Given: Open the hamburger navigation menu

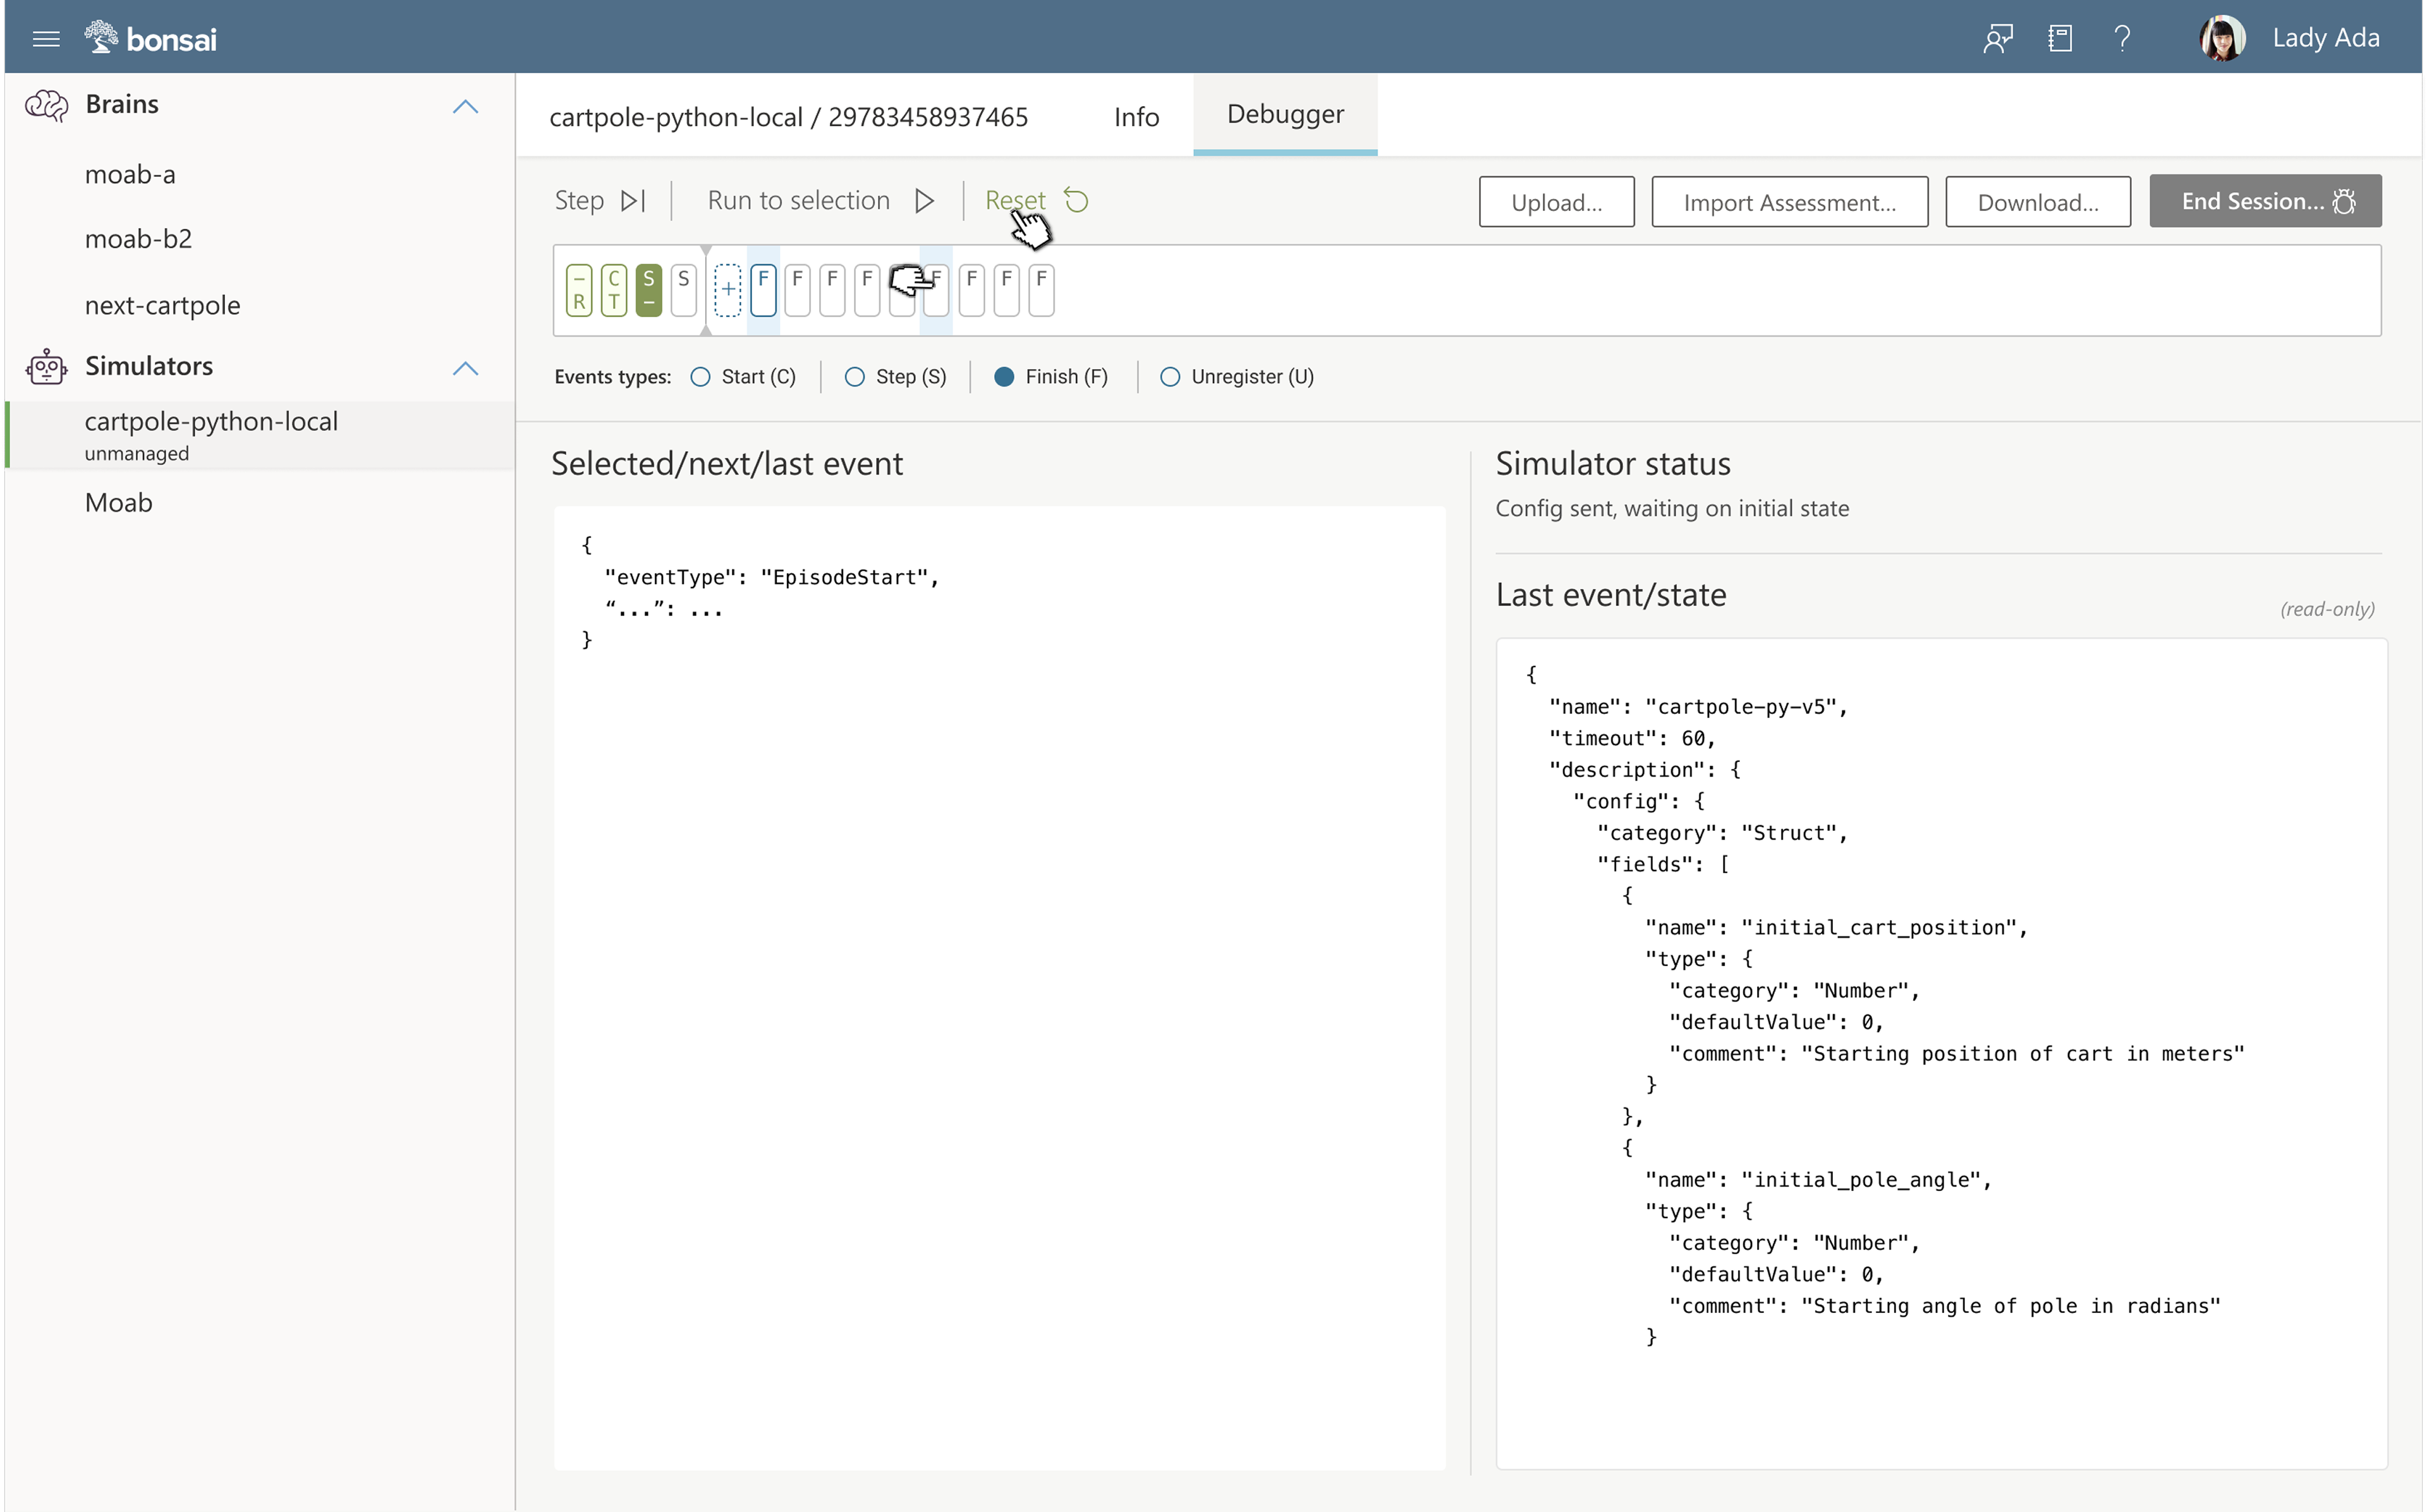Looking at the screenshot, I should click(x=46, y=38).
